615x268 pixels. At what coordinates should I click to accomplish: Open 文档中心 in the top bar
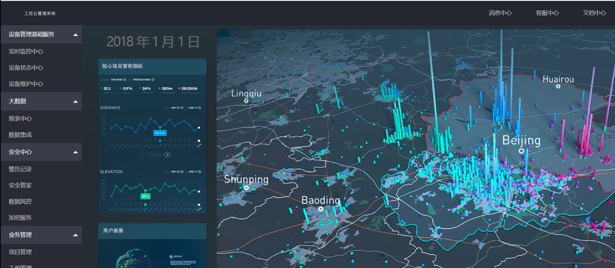point(594,13)
